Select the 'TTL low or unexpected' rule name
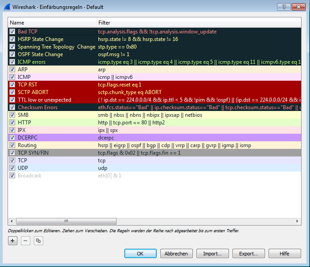The image size is (310, 267). (45, 100)
